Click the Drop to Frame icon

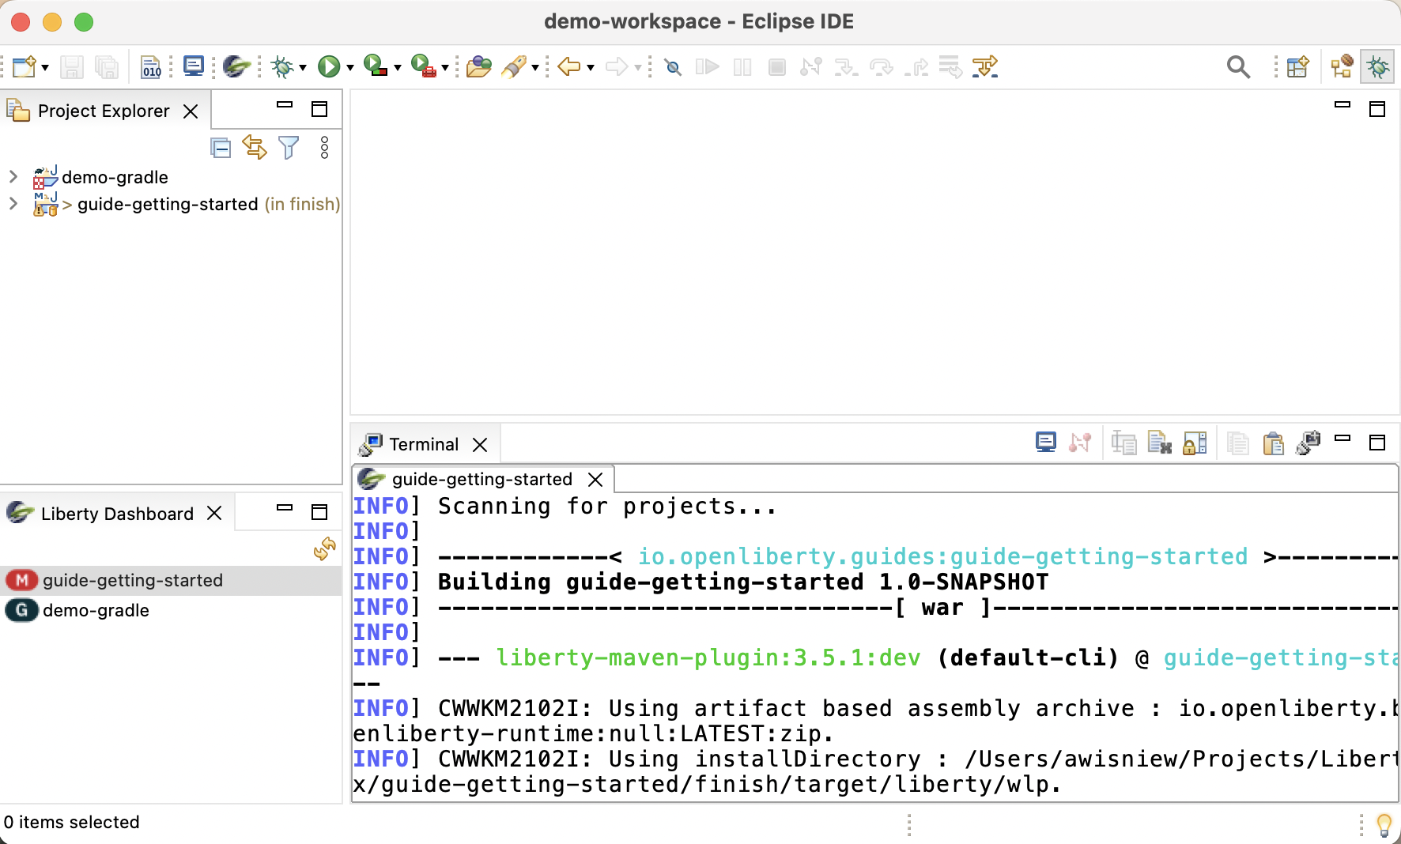point(950,66)
